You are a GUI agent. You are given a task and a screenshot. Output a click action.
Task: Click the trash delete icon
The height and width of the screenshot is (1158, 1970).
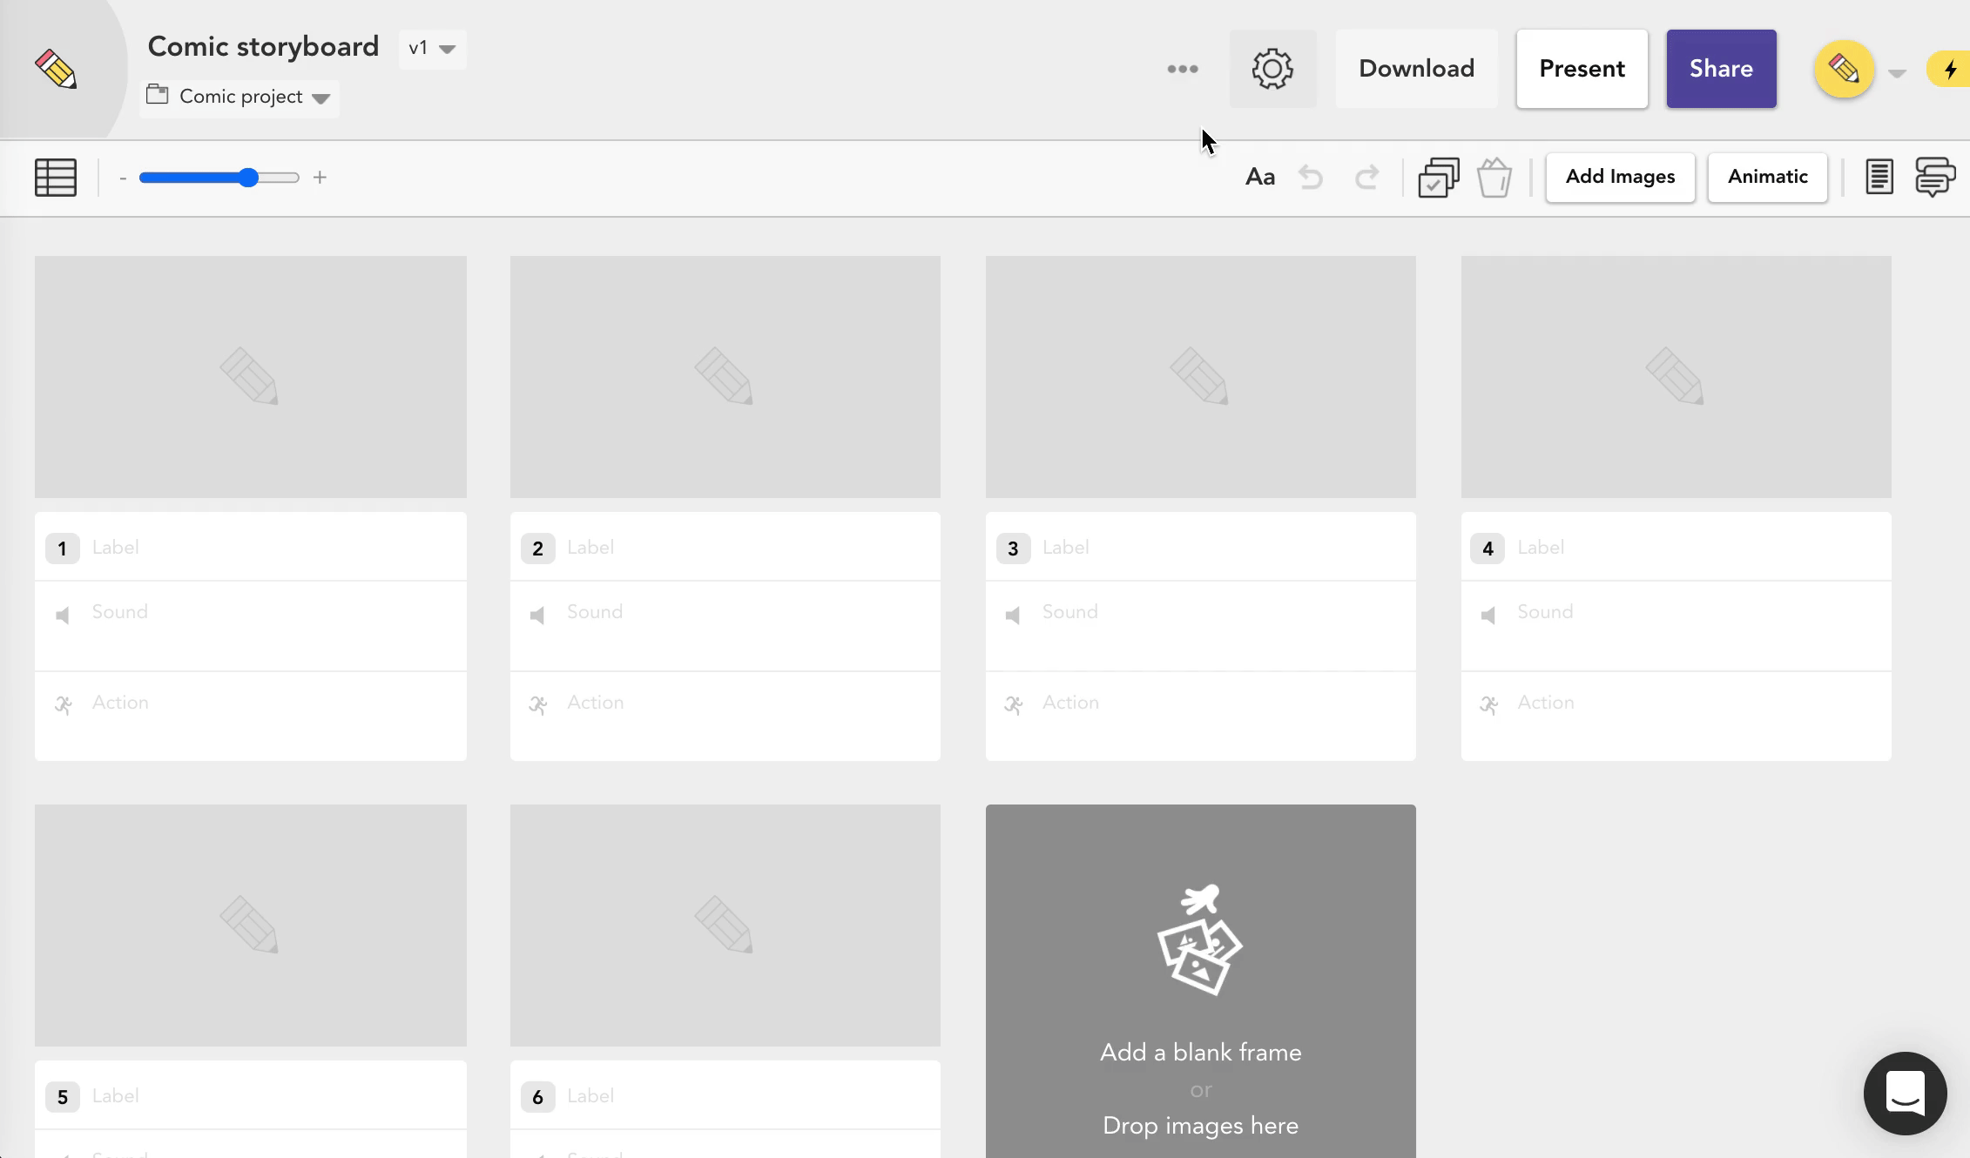point(1494,178)
